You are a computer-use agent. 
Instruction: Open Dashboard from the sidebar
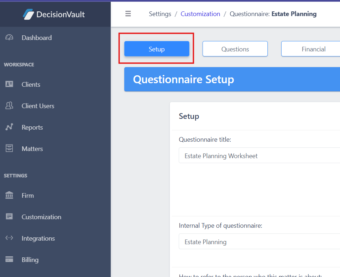click(x=37, y=37)
